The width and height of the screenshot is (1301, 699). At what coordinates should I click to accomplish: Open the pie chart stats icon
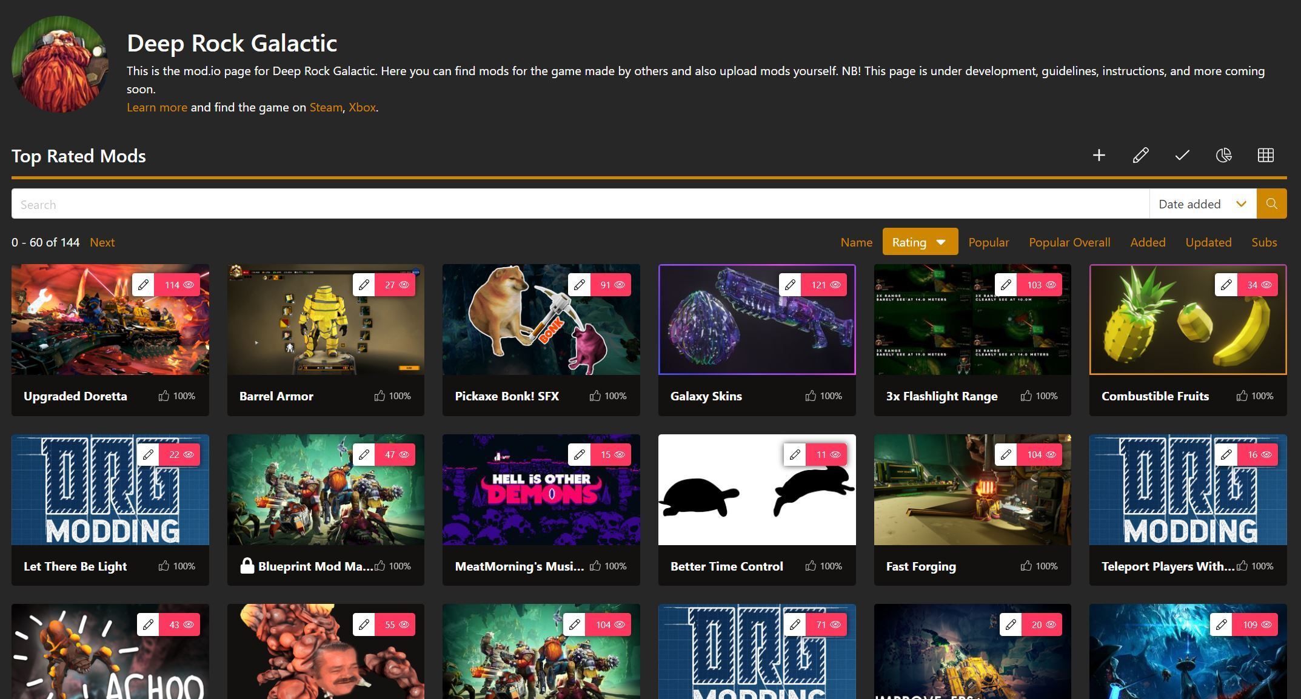[1223, 156]
